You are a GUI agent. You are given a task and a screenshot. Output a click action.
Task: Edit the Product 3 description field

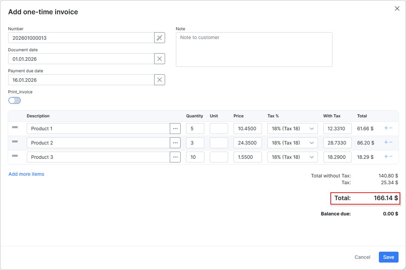(x=98, y=157)
